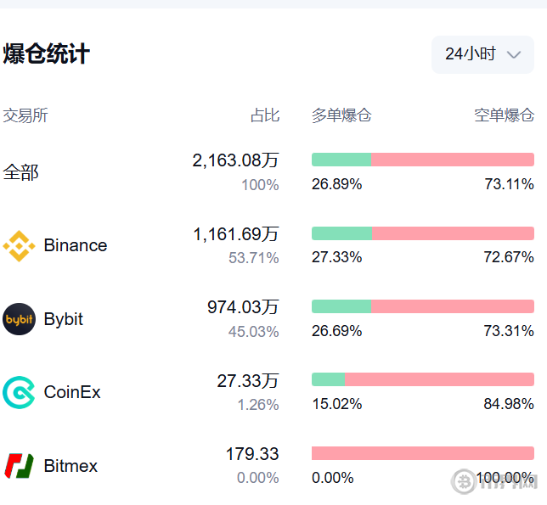Click the 爆仓统计 section title
The image size is (547, 505).
[47, 54]
